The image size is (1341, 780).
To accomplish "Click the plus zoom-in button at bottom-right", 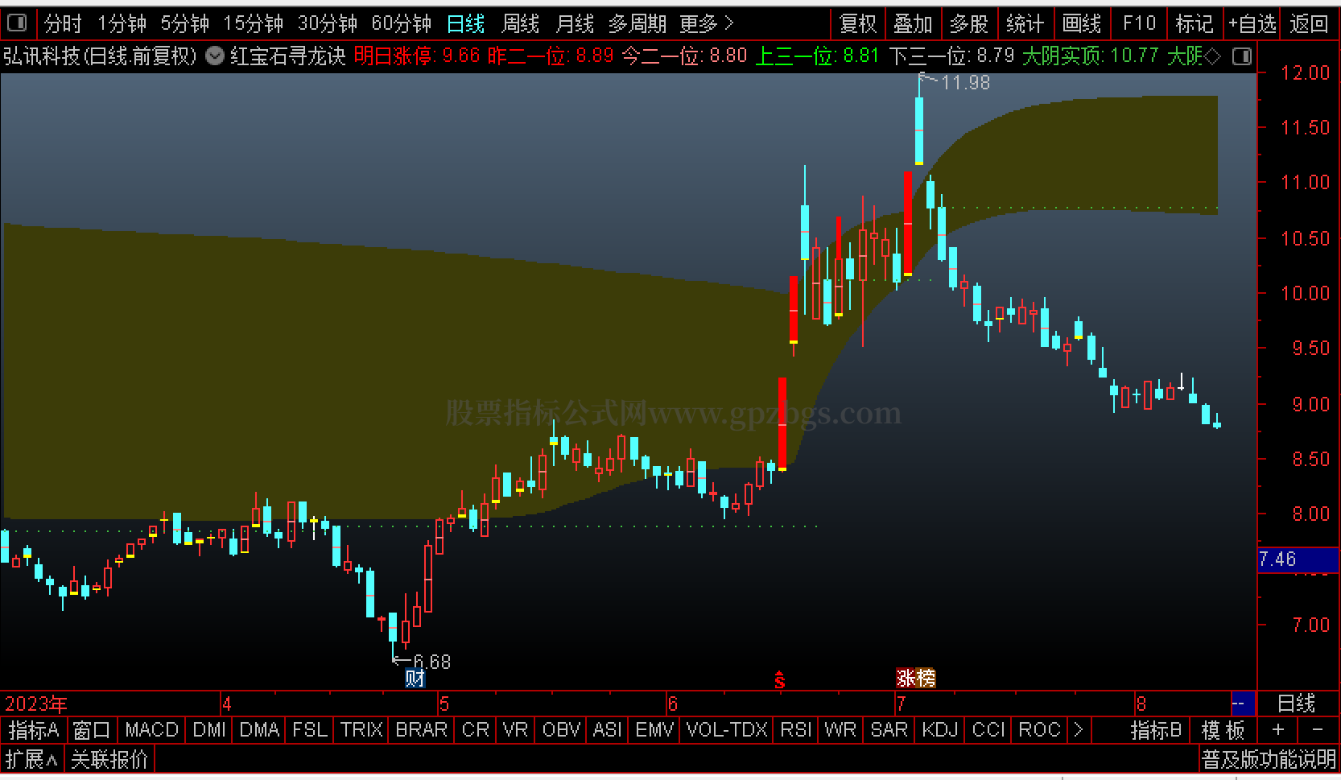I will [1277, 730].
